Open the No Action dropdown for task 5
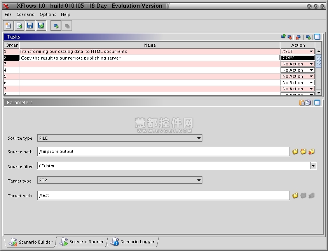This screenshot has height=251, width=328. pyautogui.click(x=298, y=76)
